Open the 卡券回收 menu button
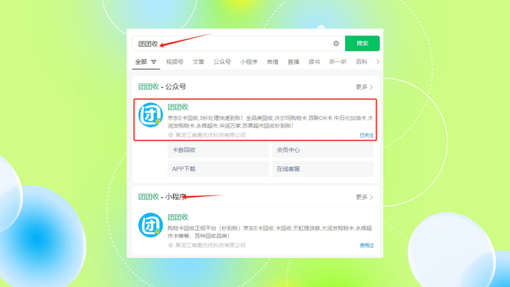 coord(218,150)
